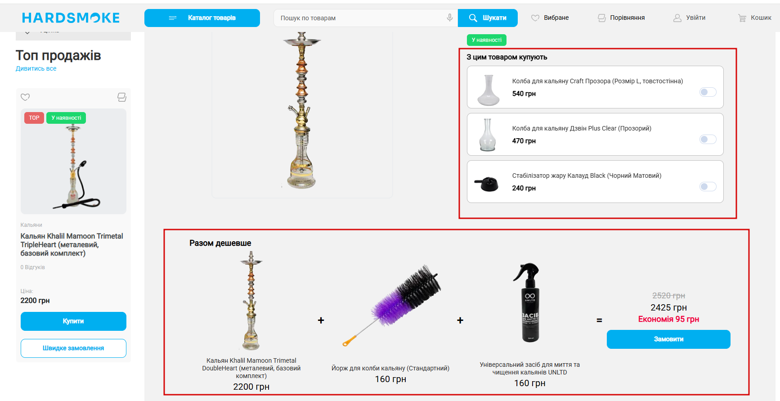Click Замовити bundle order button
This screenshot has width=780, height=401.
(x=668, y=339)
